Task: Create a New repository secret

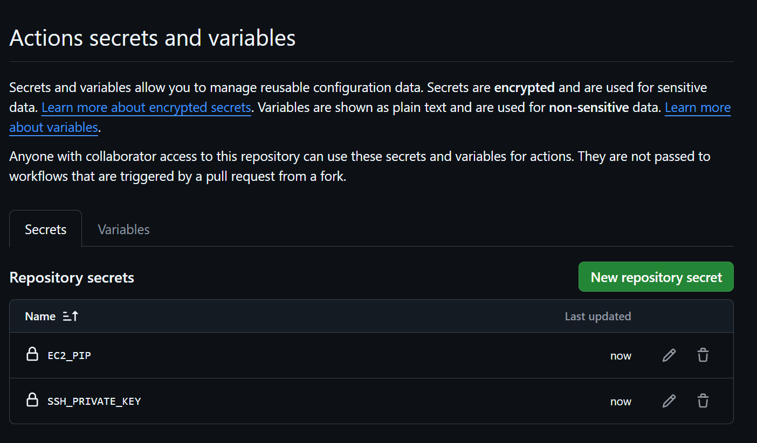Action: click(x=656, y=277)
